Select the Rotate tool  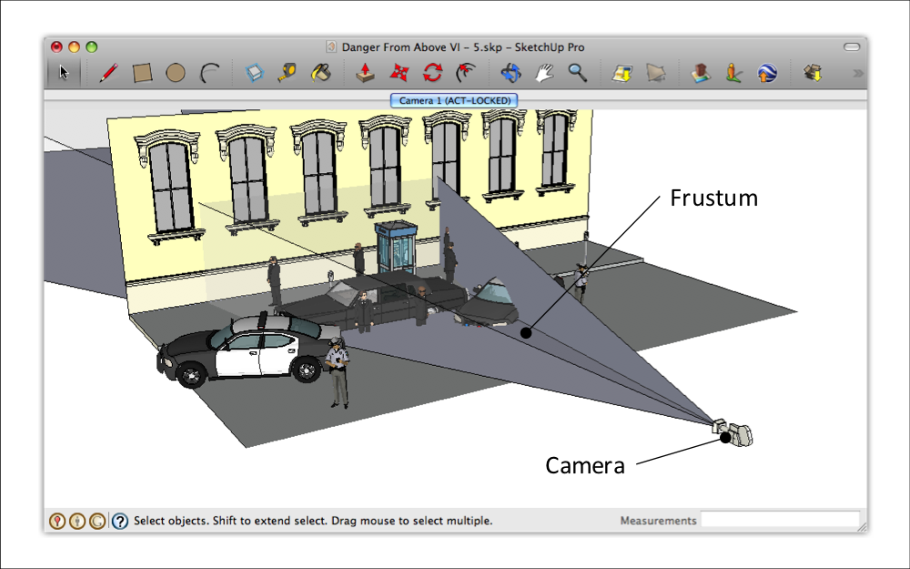432,74
